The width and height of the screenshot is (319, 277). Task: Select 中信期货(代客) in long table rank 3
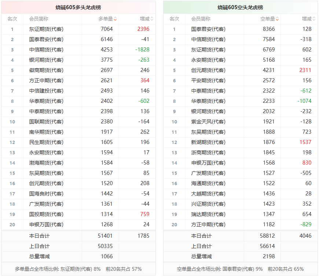46,50
